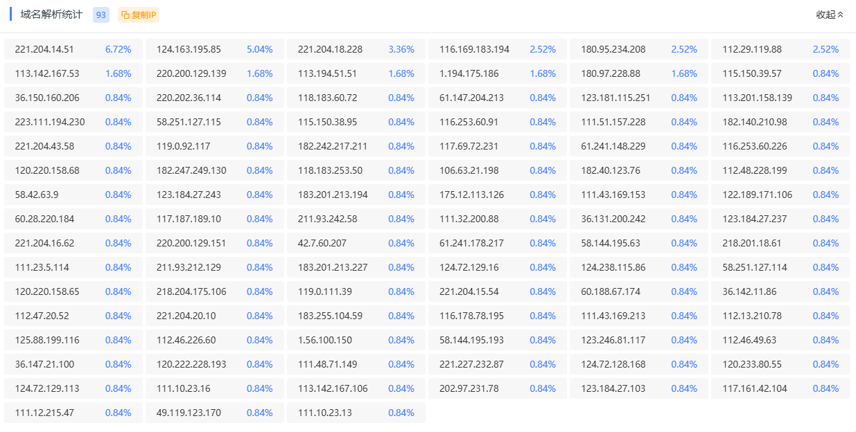Select IP address 112.29.119.88
The image size is (856, 432).
[752, 49]
